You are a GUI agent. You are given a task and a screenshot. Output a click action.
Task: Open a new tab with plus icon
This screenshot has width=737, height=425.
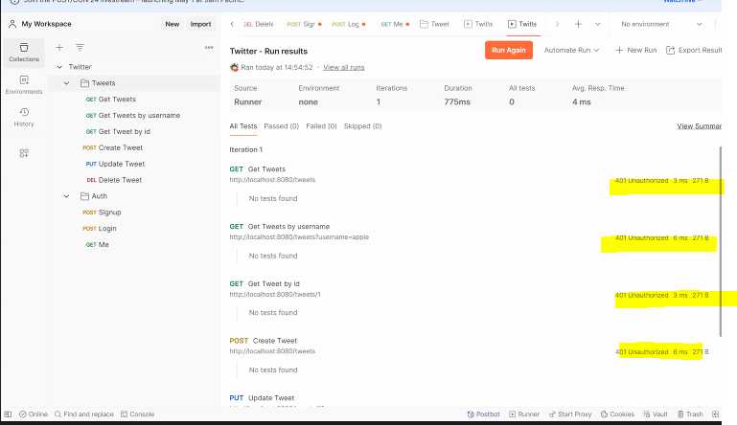[x=578, y=24]
